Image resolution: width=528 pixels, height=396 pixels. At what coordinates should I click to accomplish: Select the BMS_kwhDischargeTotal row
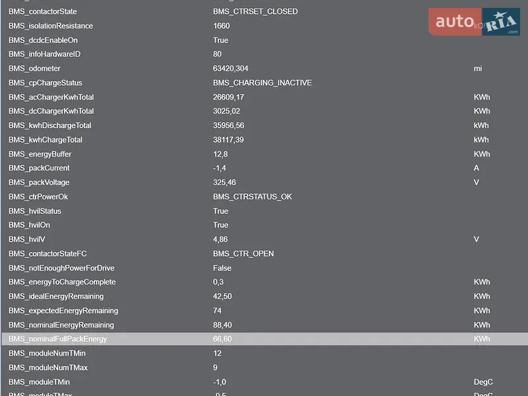point(265,125)
